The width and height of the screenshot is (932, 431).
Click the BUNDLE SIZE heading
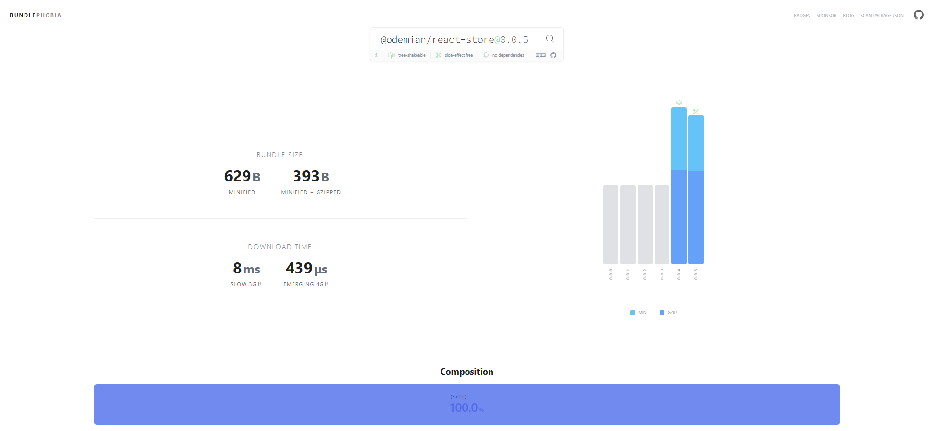(280, 155)
